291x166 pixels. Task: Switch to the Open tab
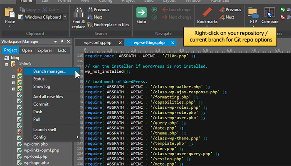(x=27, y=50)
